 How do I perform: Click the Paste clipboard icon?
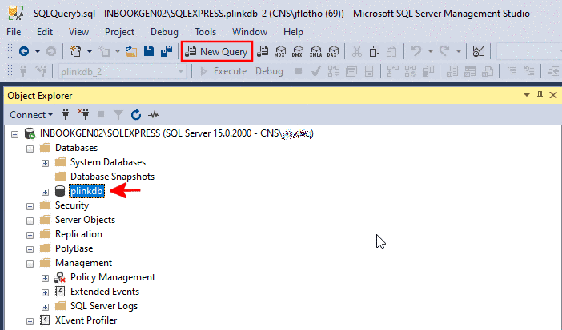coord(391,52)
